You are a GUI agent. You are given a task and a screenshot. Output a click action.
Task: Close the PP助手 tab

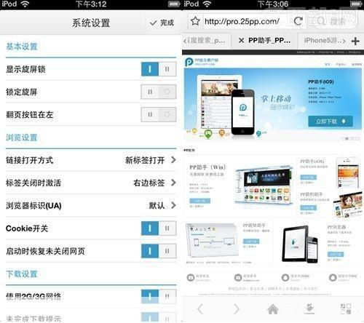[241, 41]
